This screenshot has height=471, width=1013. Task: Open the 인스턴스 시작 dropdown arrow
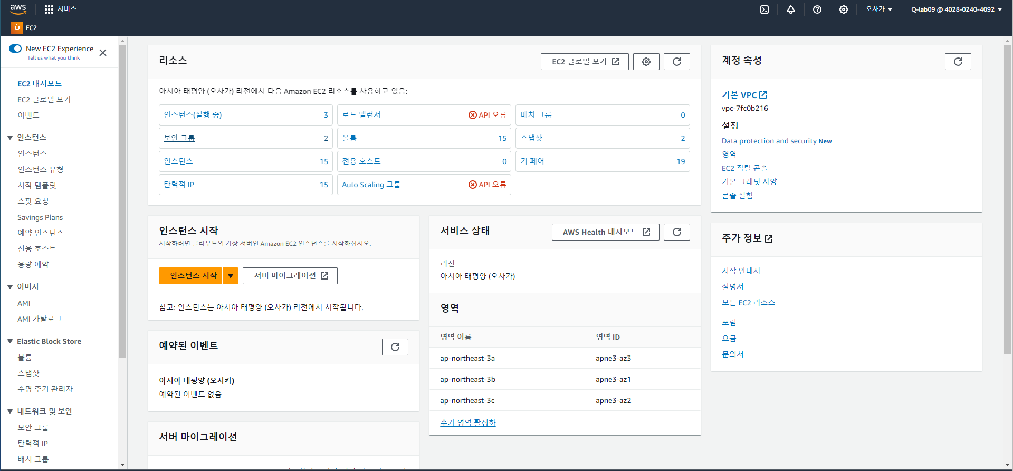click(x=231, y=276)
